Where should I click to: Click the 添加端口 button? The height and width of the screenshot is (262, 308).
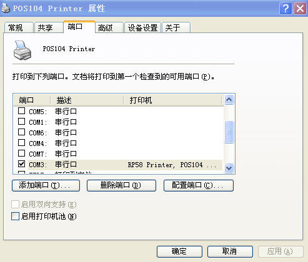tap(46, 185)
